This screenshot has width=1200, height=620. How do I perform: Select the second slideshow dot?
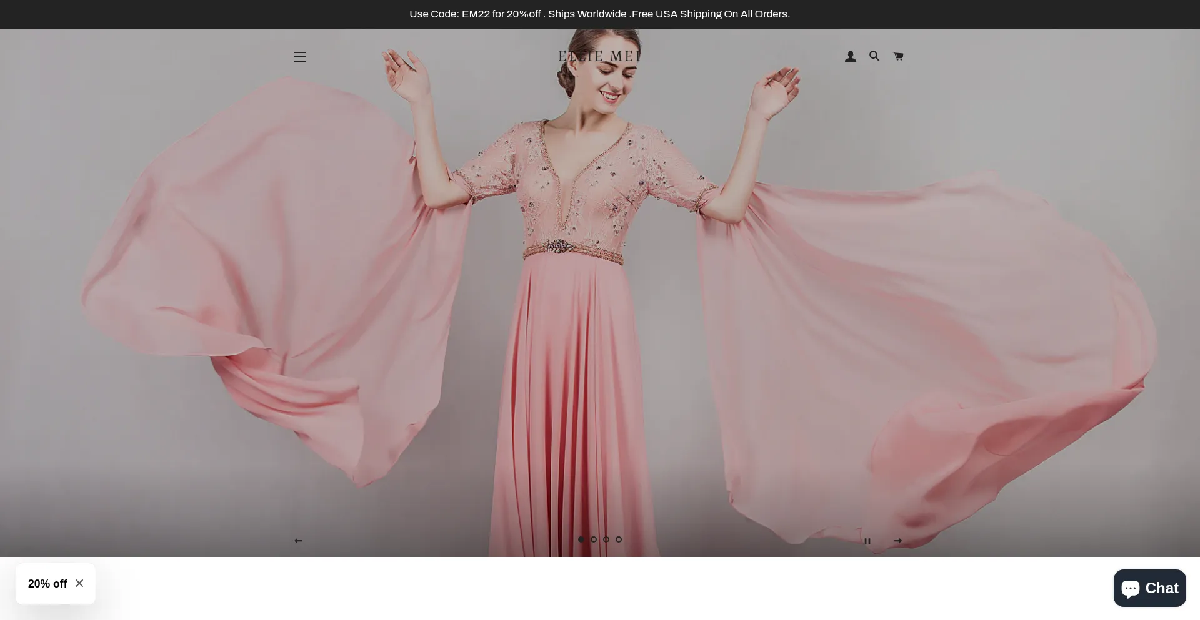[x=594, y=539]
